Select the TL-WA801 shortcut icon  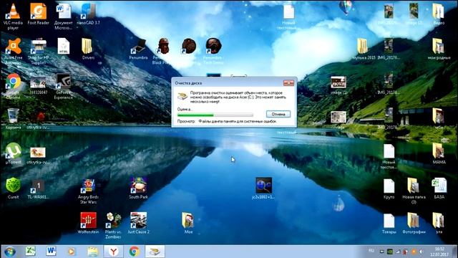click(38, 188)
